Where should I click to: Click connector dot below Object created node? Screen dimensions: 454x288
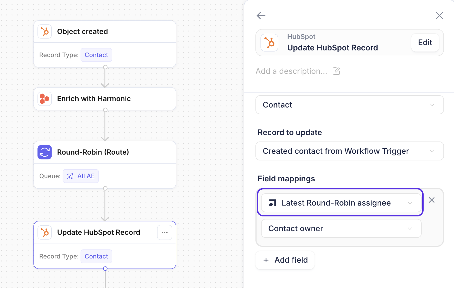(x=105, y=67)
